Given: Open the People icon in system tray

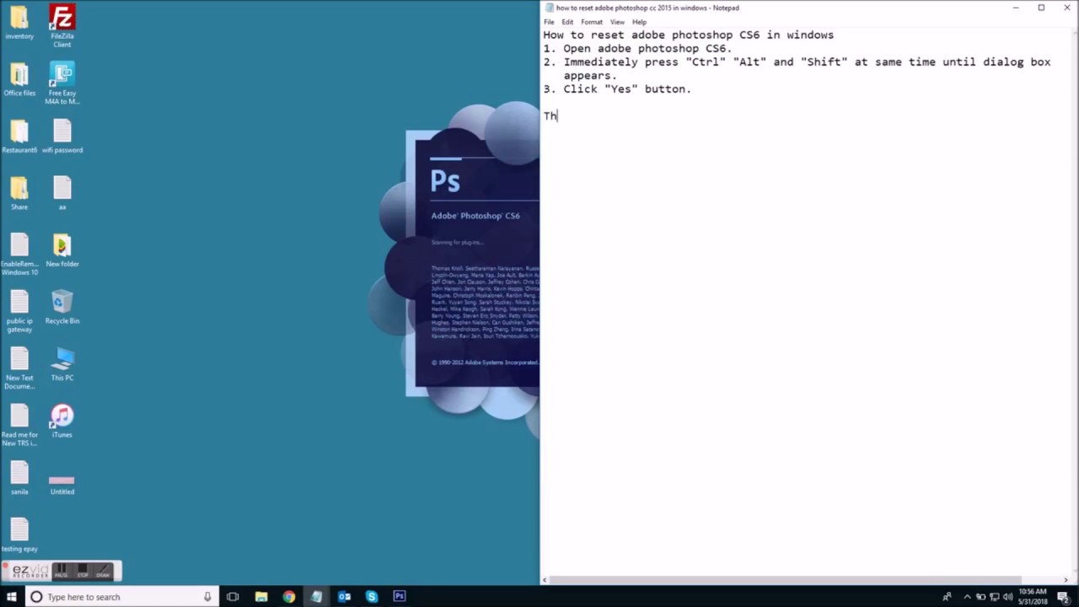Looking at the screenshot, I should click(947, 597).
